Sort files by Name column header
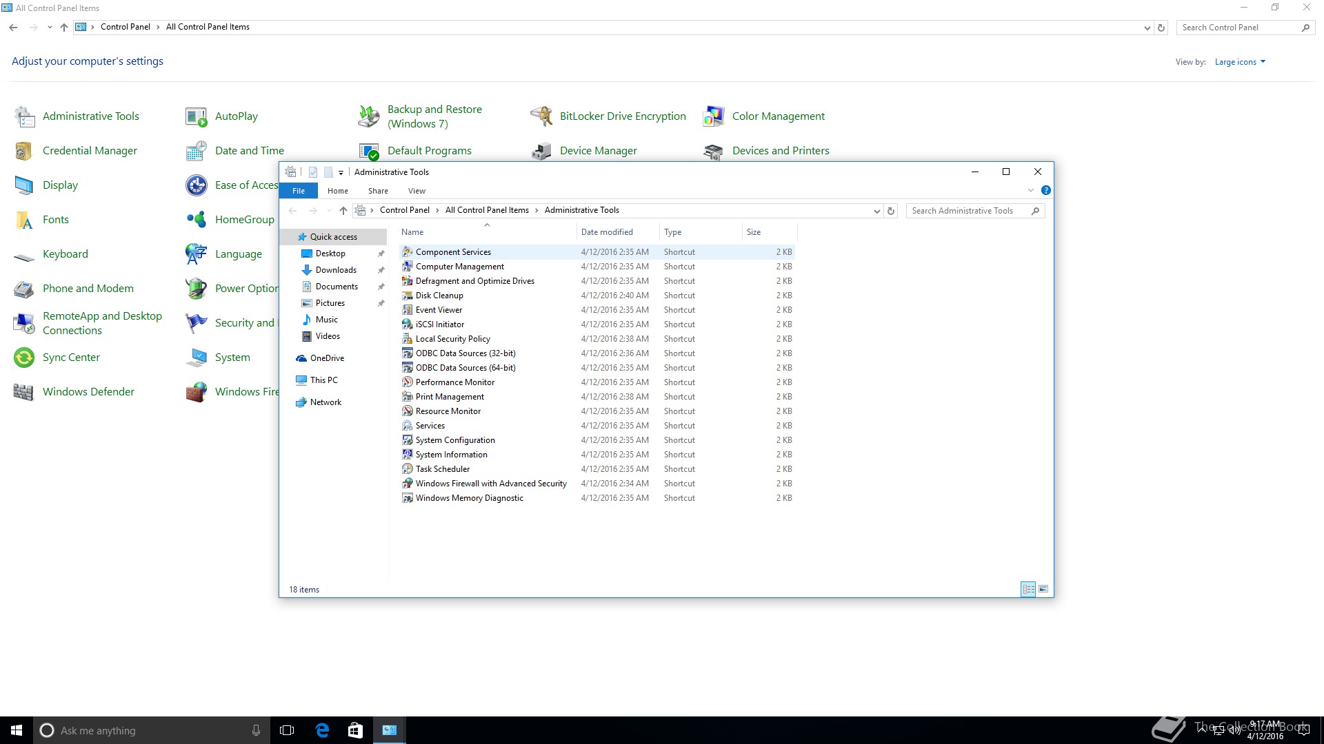 pyautogui.click(x=487, y=232)
